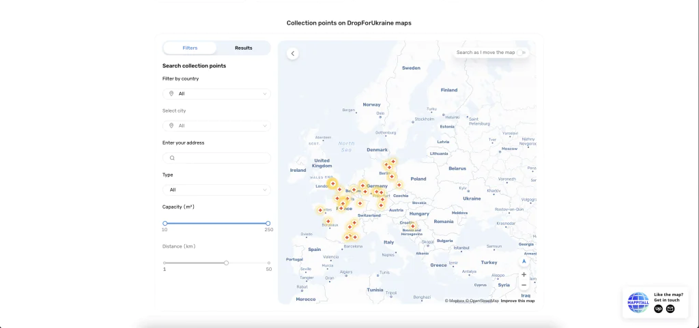This screenshot has height=328, width=699.
Task: Click the map compass north arrow
Action: 524,262
